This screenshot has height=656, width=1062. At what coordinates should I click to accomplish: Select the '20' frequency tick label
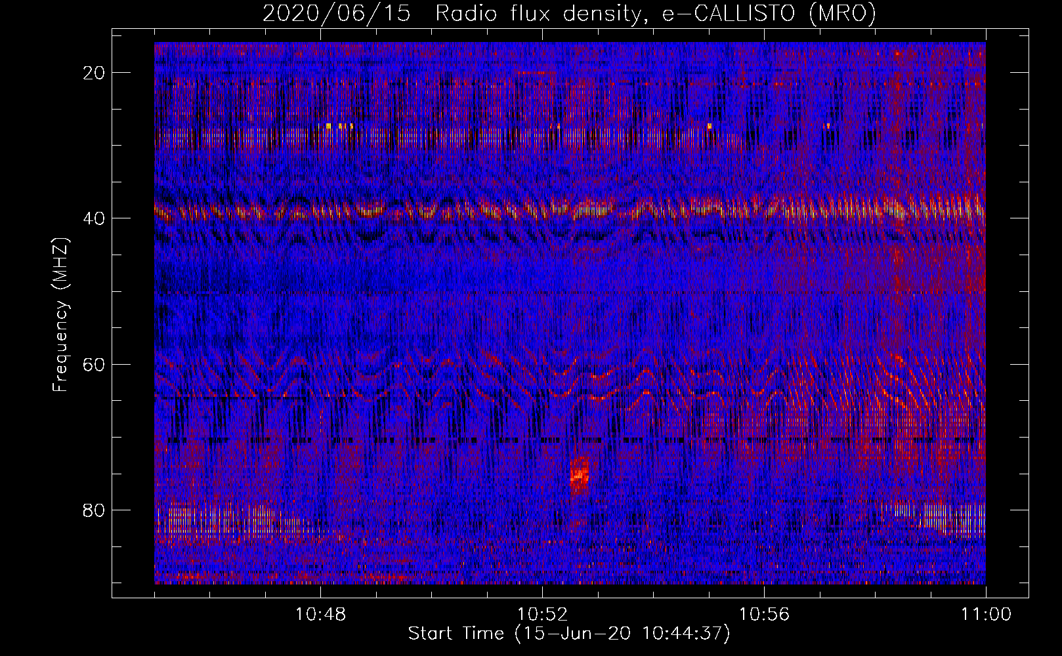click(94, 73)
